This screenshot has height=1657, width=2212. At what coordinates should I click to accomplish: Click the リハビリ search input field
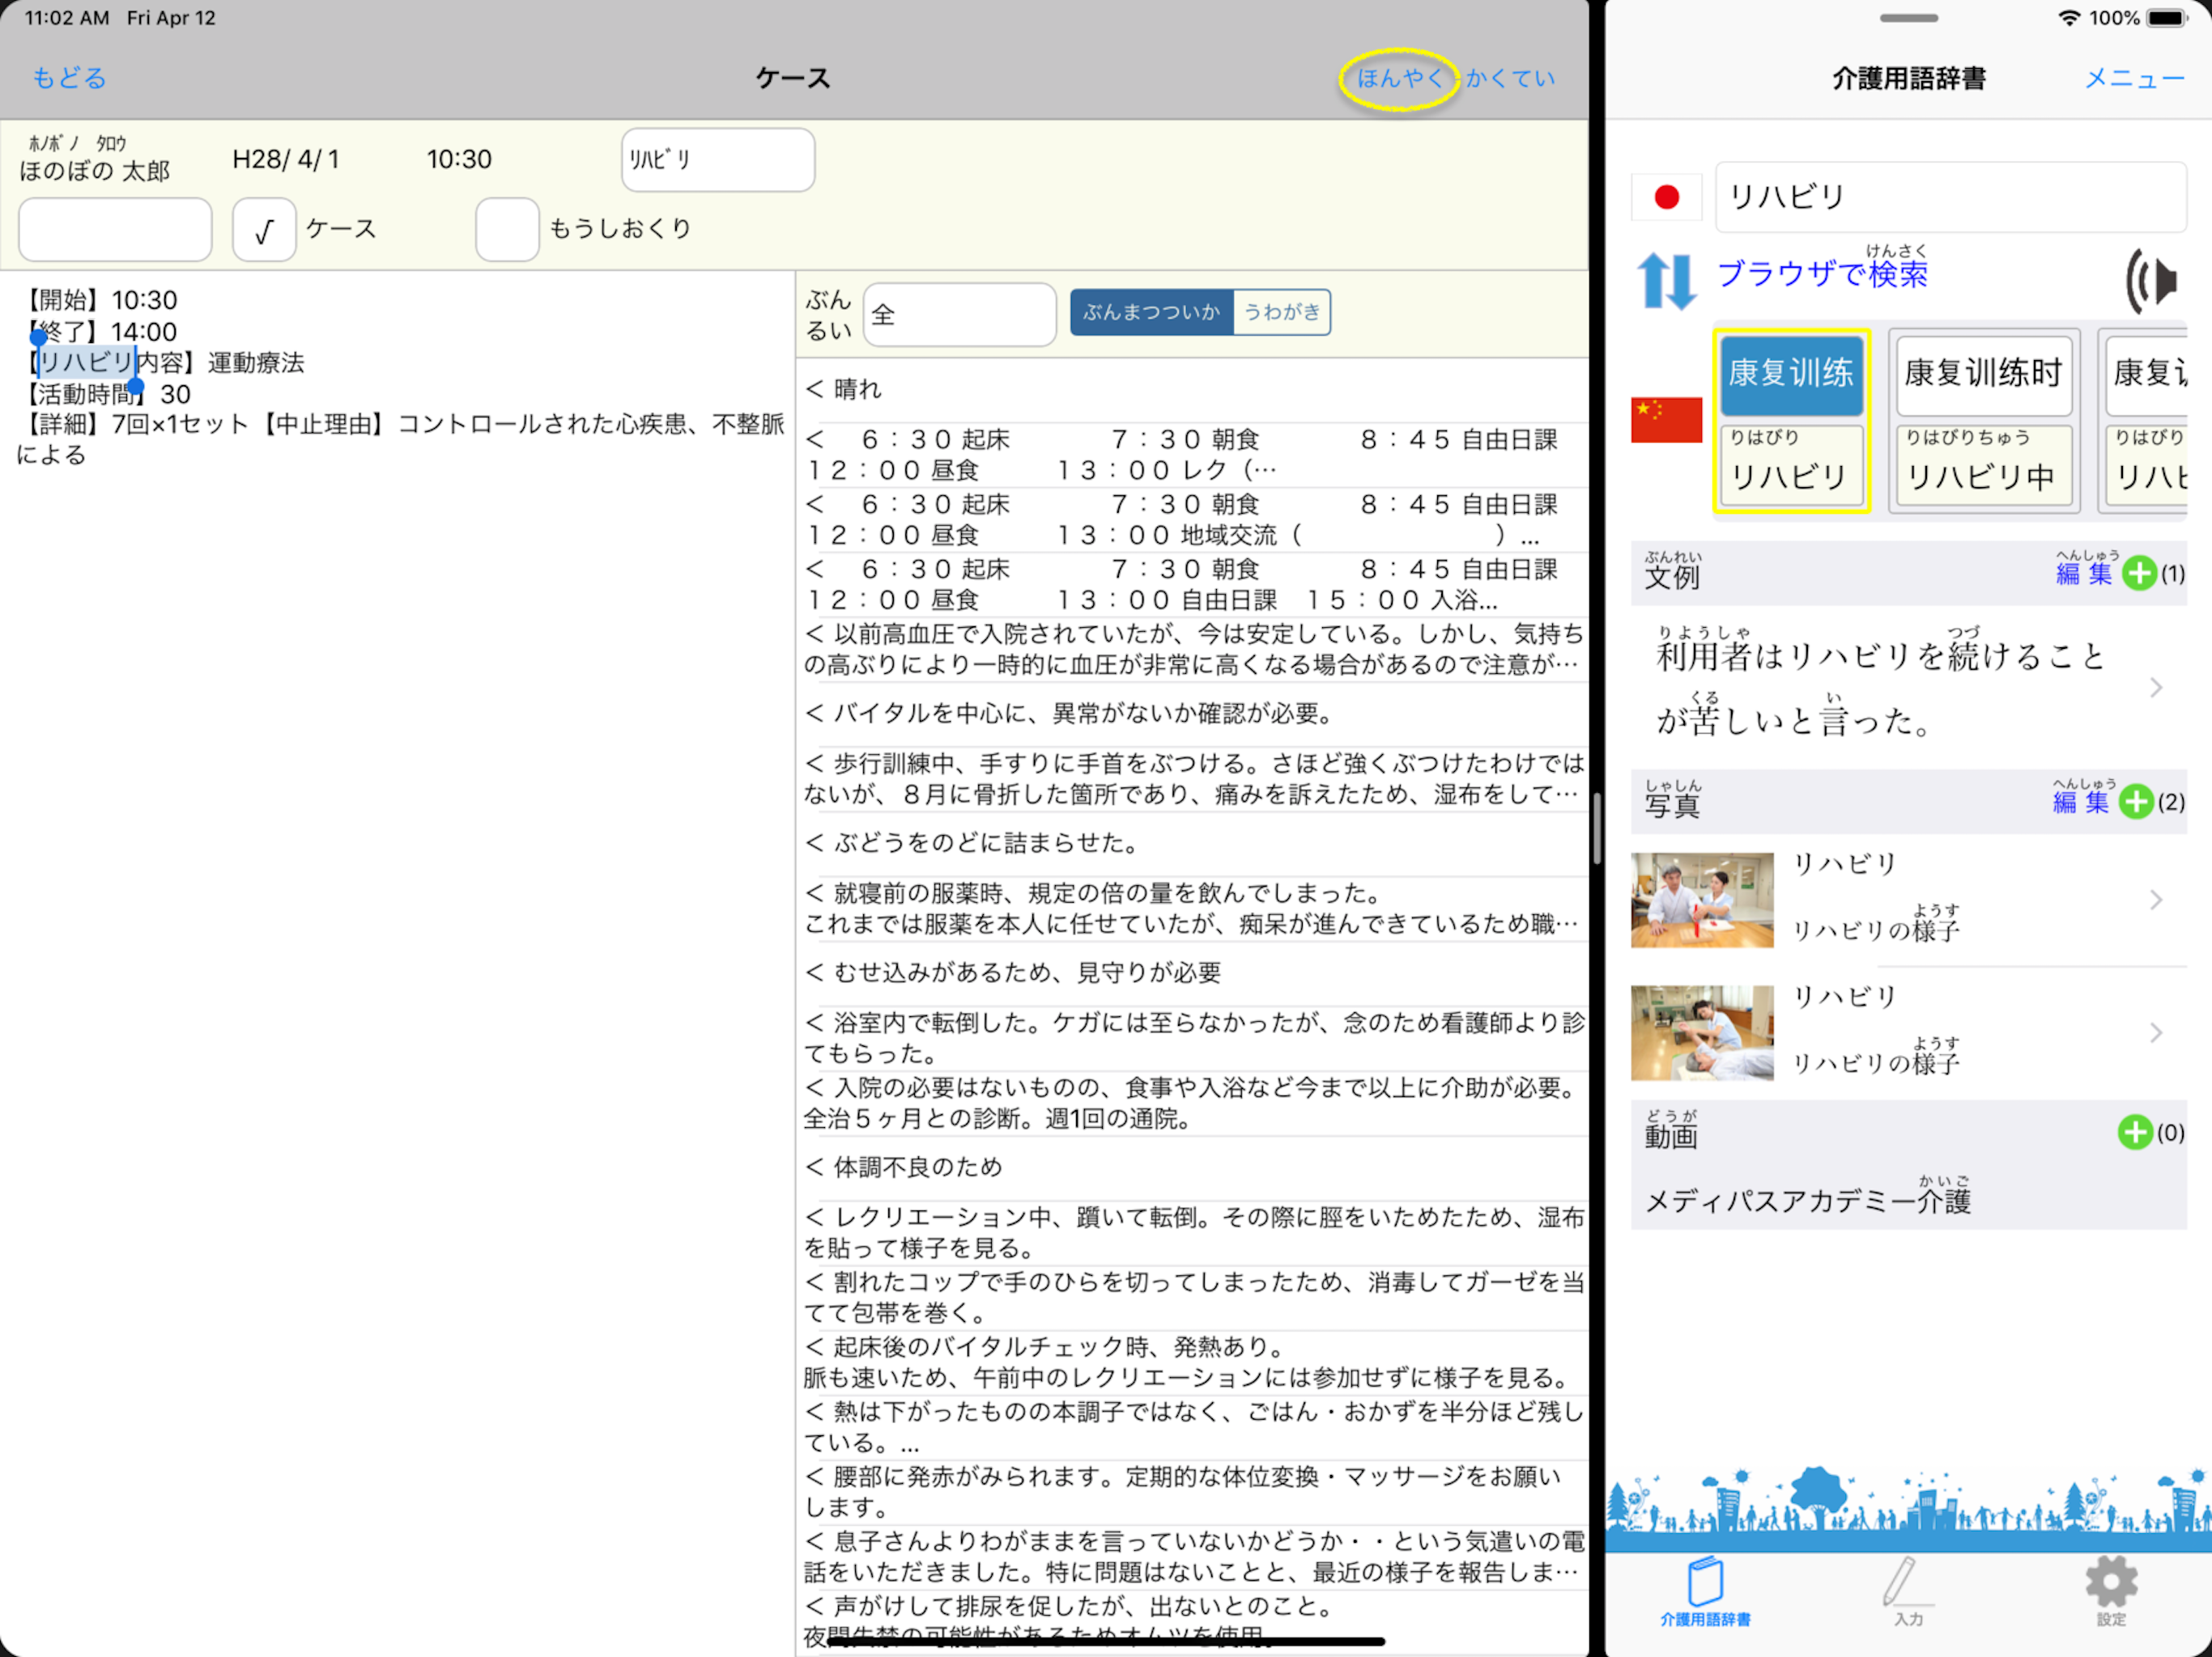click(x=1950, y=197)
